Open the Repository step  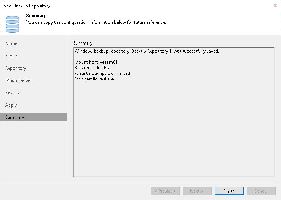(x=16, y=68)
